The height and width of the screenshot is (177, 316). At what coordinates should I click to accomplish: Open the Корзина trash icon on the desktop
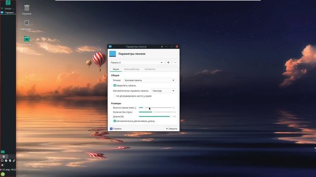pyautogui.click(x=27, y=8)
